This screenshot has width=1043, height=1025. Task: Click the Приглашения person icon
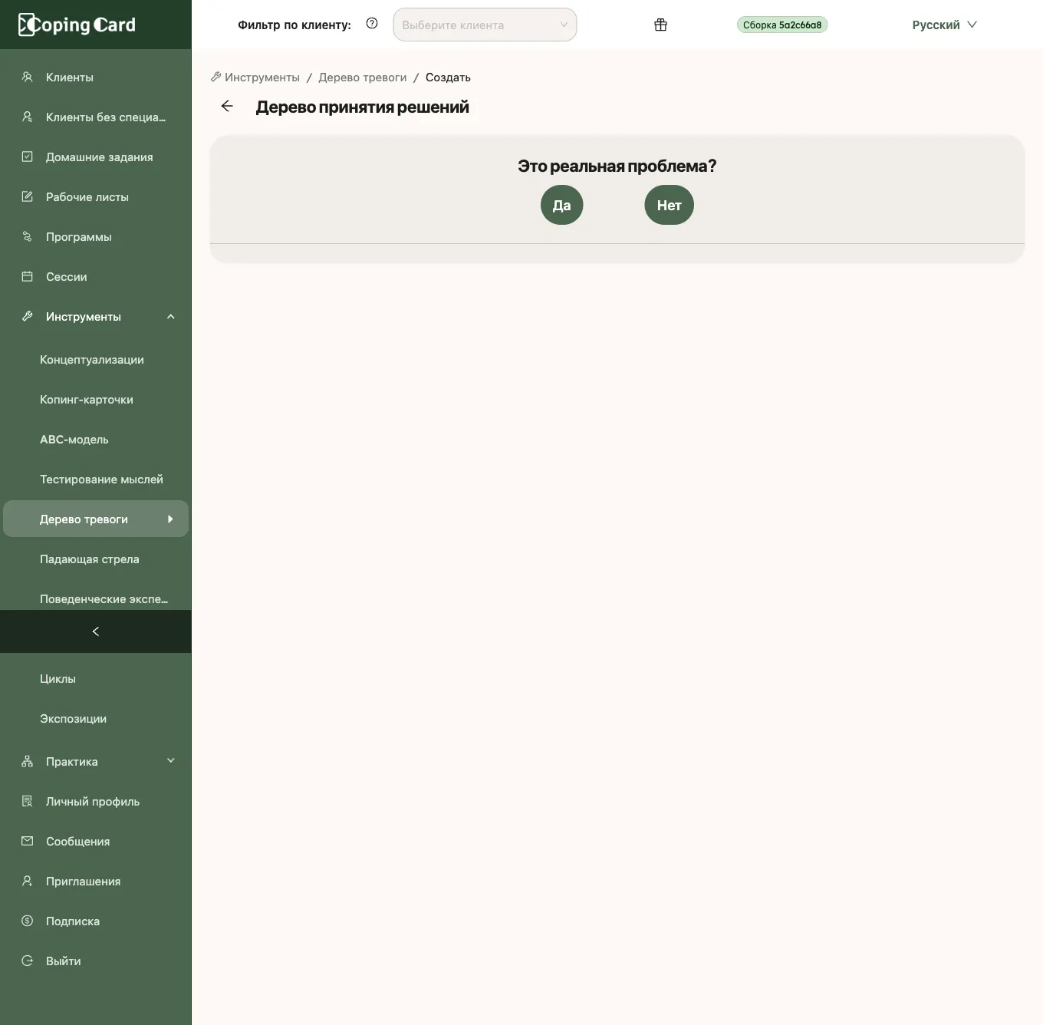(28, 881)
